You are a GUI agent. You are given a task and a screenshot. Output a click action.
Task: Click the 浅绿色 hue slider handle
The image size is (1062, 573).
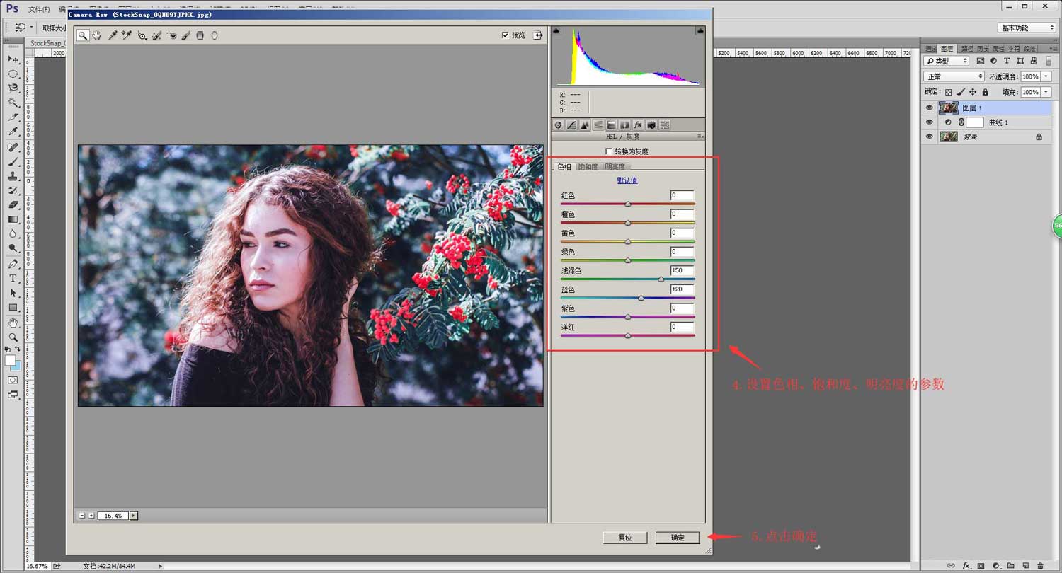[661, 279]
